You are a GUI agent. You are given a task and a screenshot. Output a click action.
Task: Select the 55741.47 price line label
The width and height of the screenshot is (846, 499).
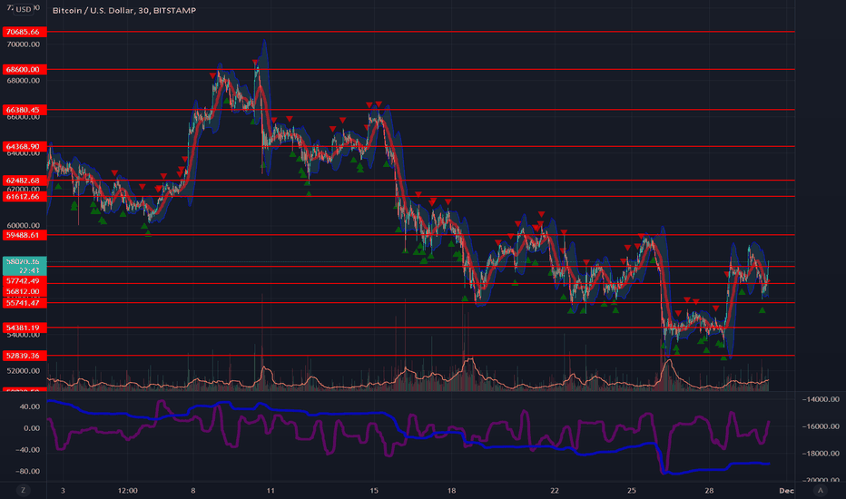(25, 303)
